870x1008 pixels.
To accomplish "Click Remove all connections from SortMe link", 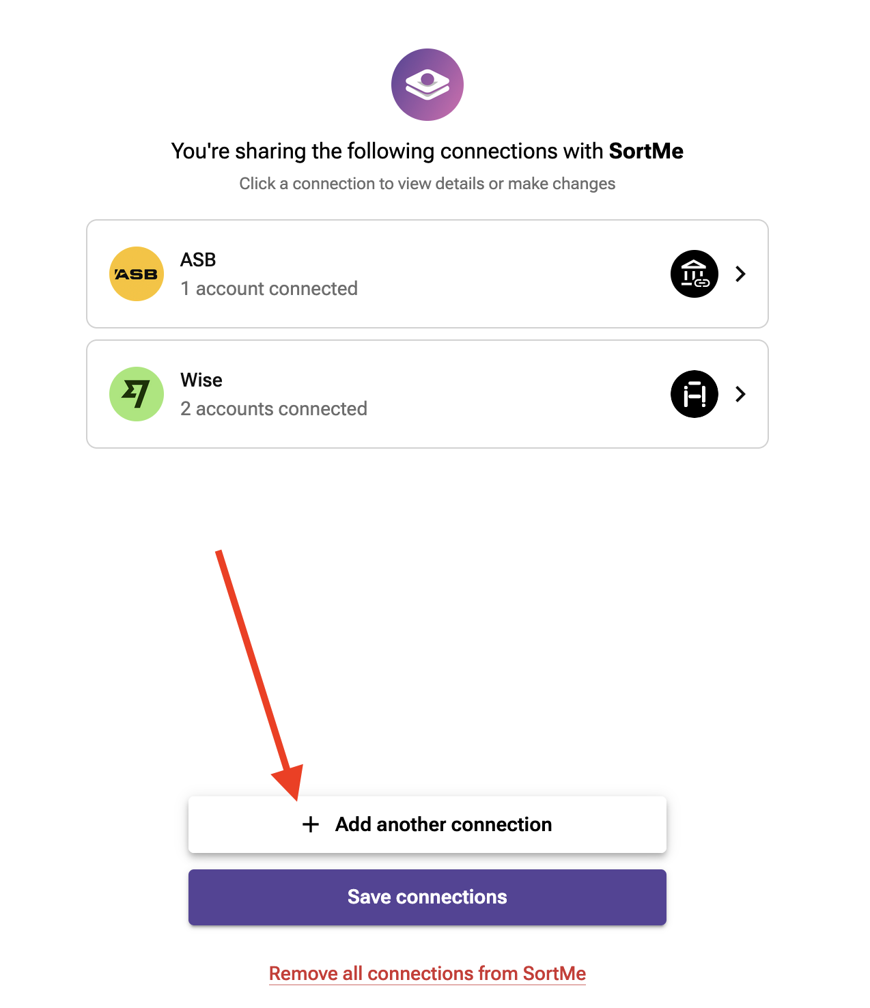I will tap(427, 973).
